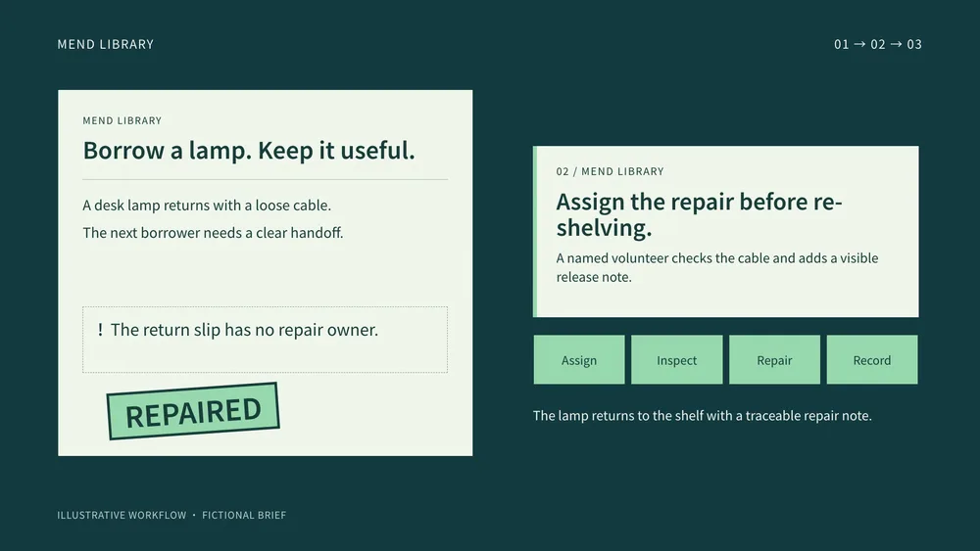The height and width of the screenshot is (551, 980).
Task: Select the Inspect step button
Action: click(x=677, y=359)
